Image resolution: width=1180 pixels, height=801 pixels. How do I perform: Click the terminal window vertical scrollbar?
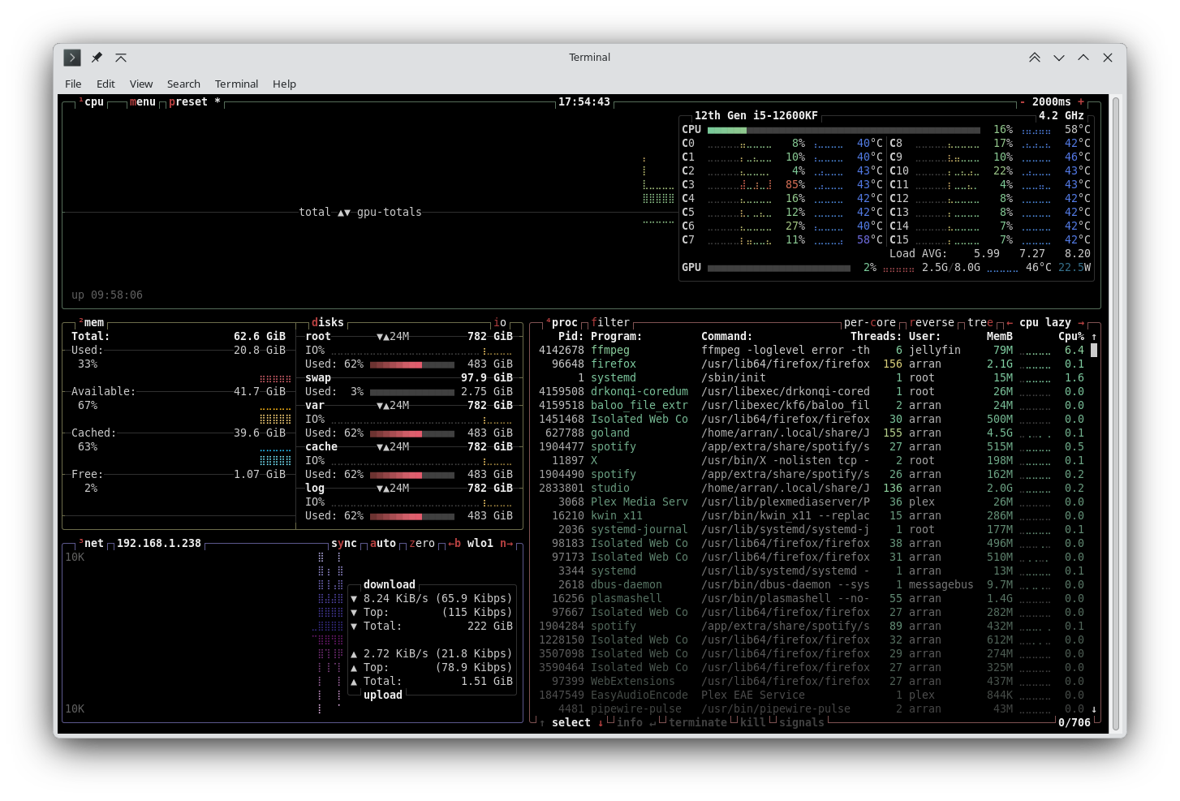[1116, 414]
